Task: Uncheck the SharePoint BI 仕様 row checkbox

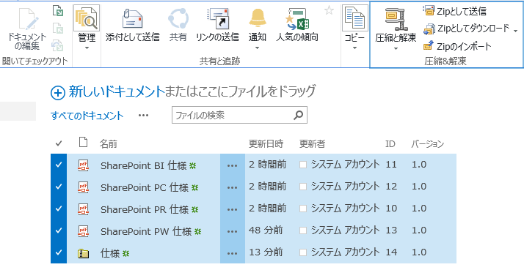Action: point(59,165)
